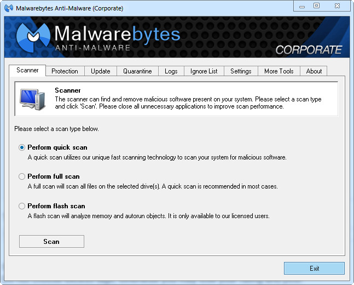Open the Update tab
Image resolution: width=354 pixels, height=285 pixels.
[x=101, y=71]
